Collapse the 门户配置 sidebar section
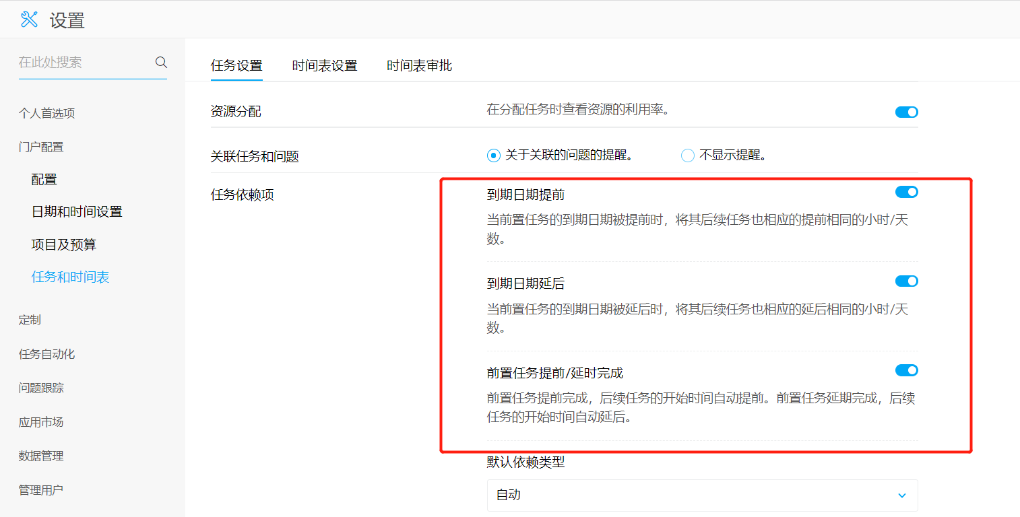This screenshot has height=517, width=1020. click(41, 147)
